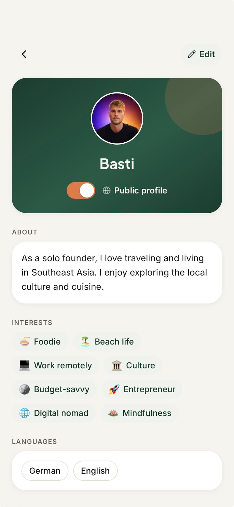Select the Digital nomad globe icon
Screen dimensions: 234x507
[25, 413]
